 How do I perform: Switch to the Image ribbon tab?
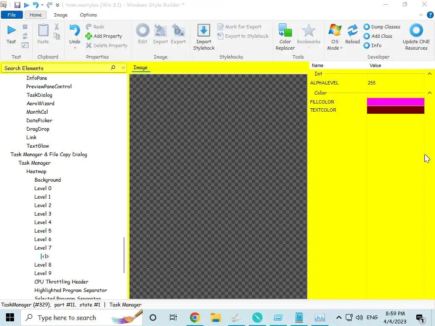(60, 15)
